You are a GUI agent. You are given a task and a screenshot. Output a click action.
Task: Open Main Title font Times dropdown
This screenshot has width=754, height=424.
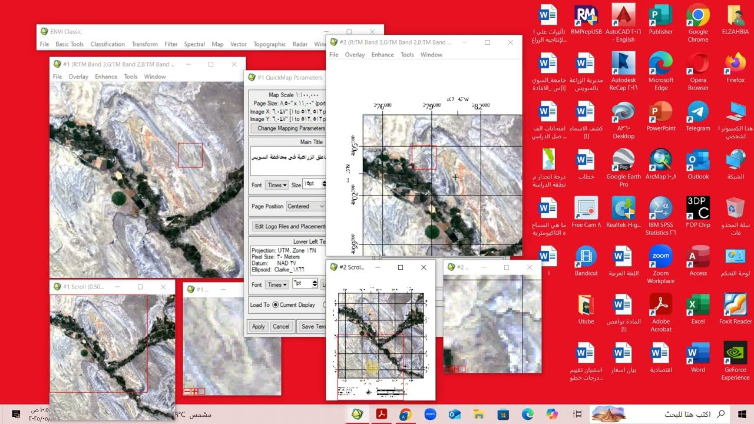click(276, 185)
